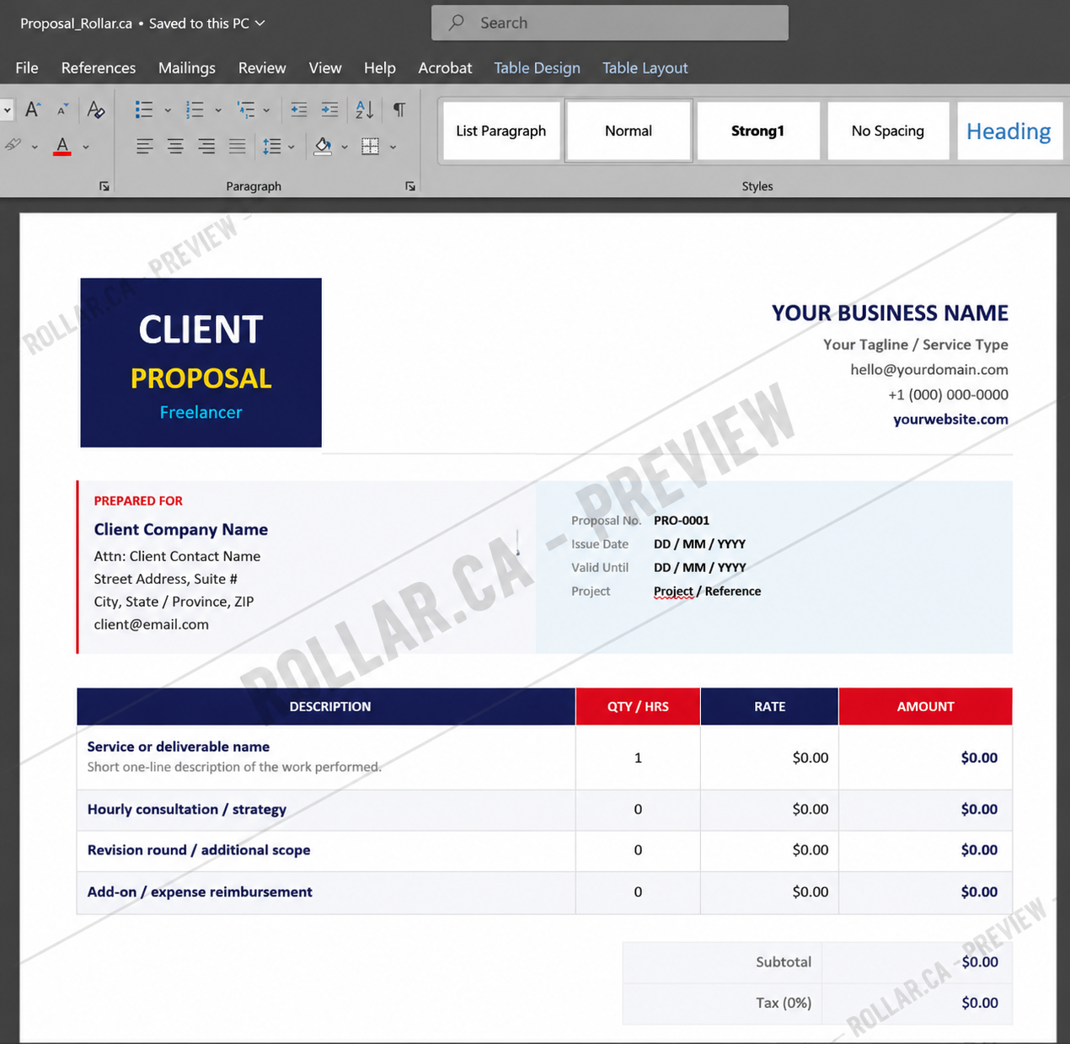Click the Search box in title bar
1070x1044 pixels.
click(610, 23)
